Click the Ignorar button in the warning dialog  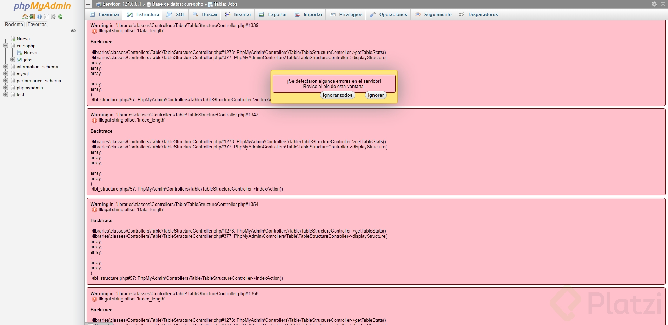click(375, 95)
